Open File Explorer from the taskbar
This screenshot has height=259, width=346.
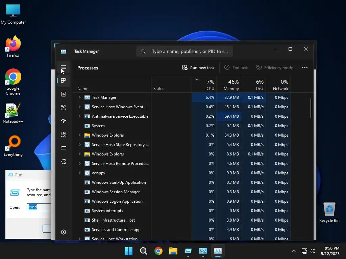173,251
